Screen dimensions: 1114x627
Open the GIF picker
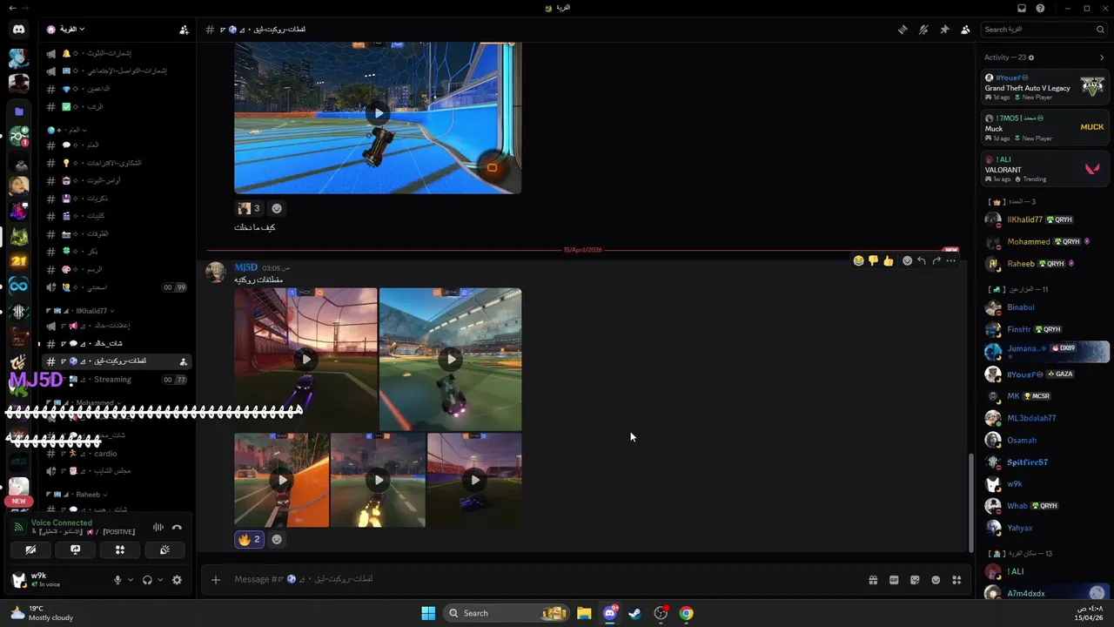894,580
